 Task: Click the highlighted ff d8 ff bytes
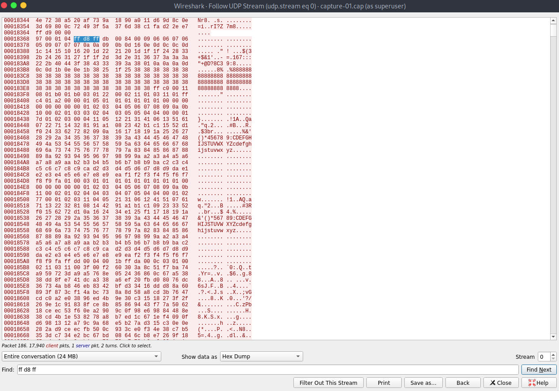pyautogui.click(x=86, y=39)
